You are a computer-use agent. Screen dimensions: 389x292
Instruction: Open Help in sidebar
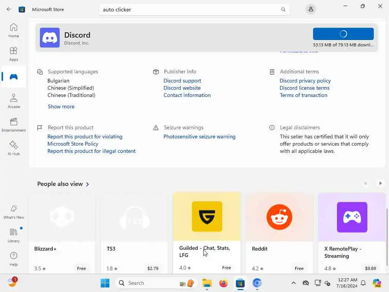14,259
